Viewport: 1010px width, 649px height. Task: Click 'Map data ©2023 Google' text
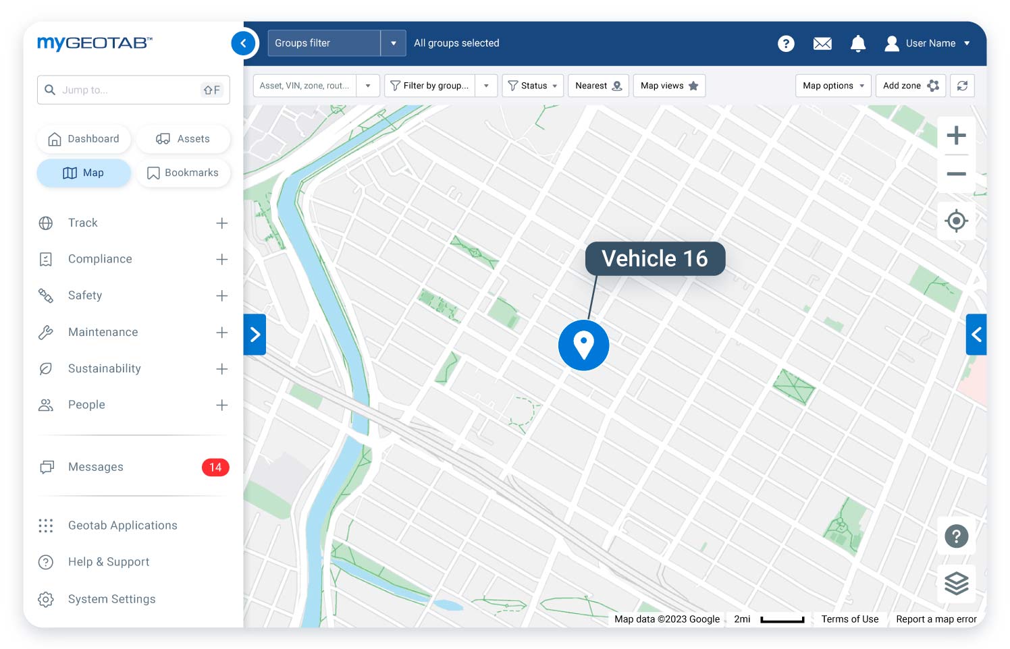click(667, 619)
